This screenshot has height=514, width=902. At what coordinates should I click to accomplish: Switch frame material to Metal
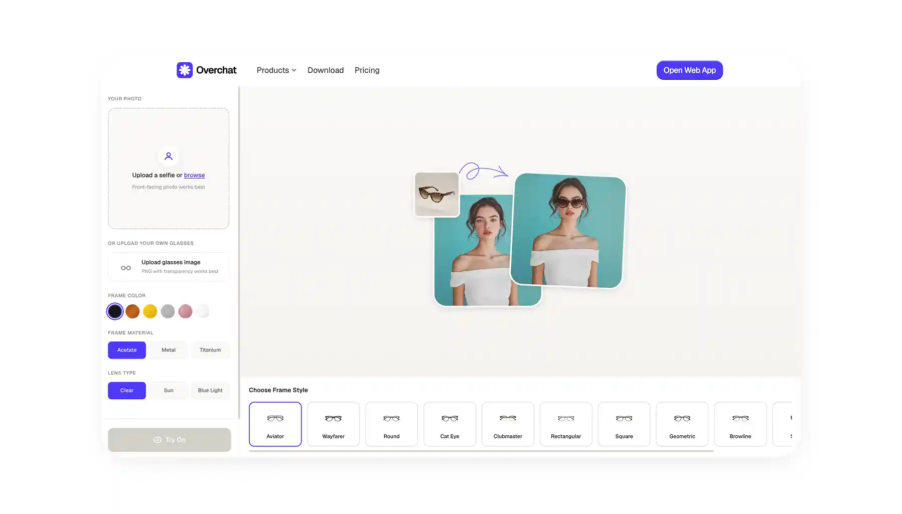point(168,350)
